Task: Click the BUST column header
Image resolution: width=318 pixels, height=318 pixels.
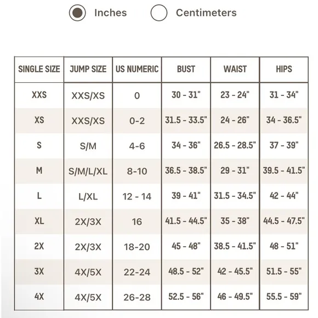Action: tap(186, 69)
